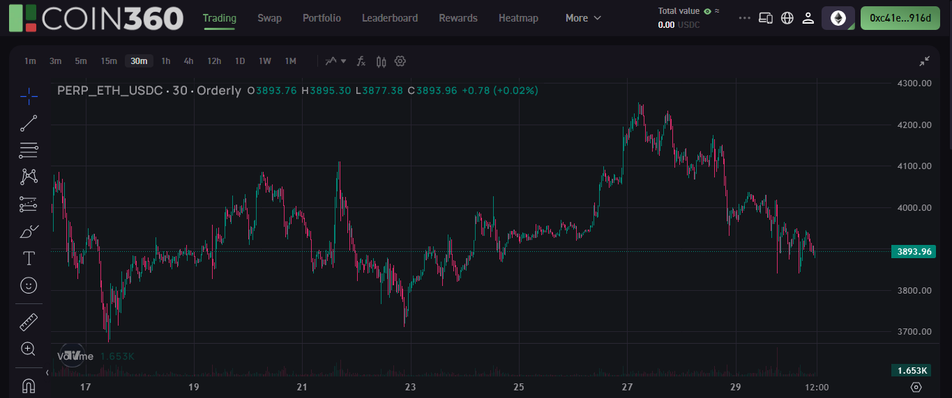This screenshot has height=398, width=952.
Task: Toggle total value visibility eye
Action: pos(707,11)
